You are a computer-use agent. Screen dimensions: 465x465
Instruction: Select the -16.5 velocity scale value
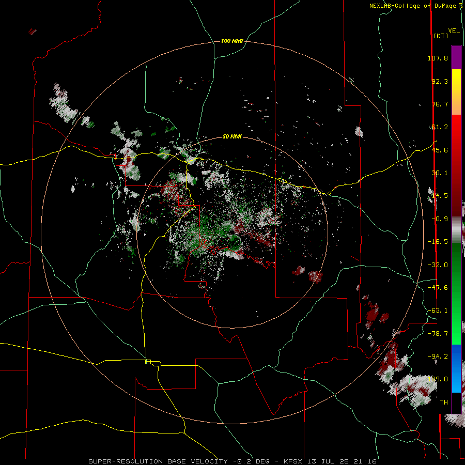coord(438,242)
